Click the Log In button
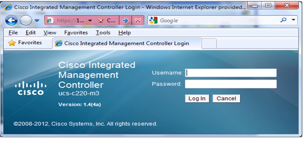 tap(197, 98)
